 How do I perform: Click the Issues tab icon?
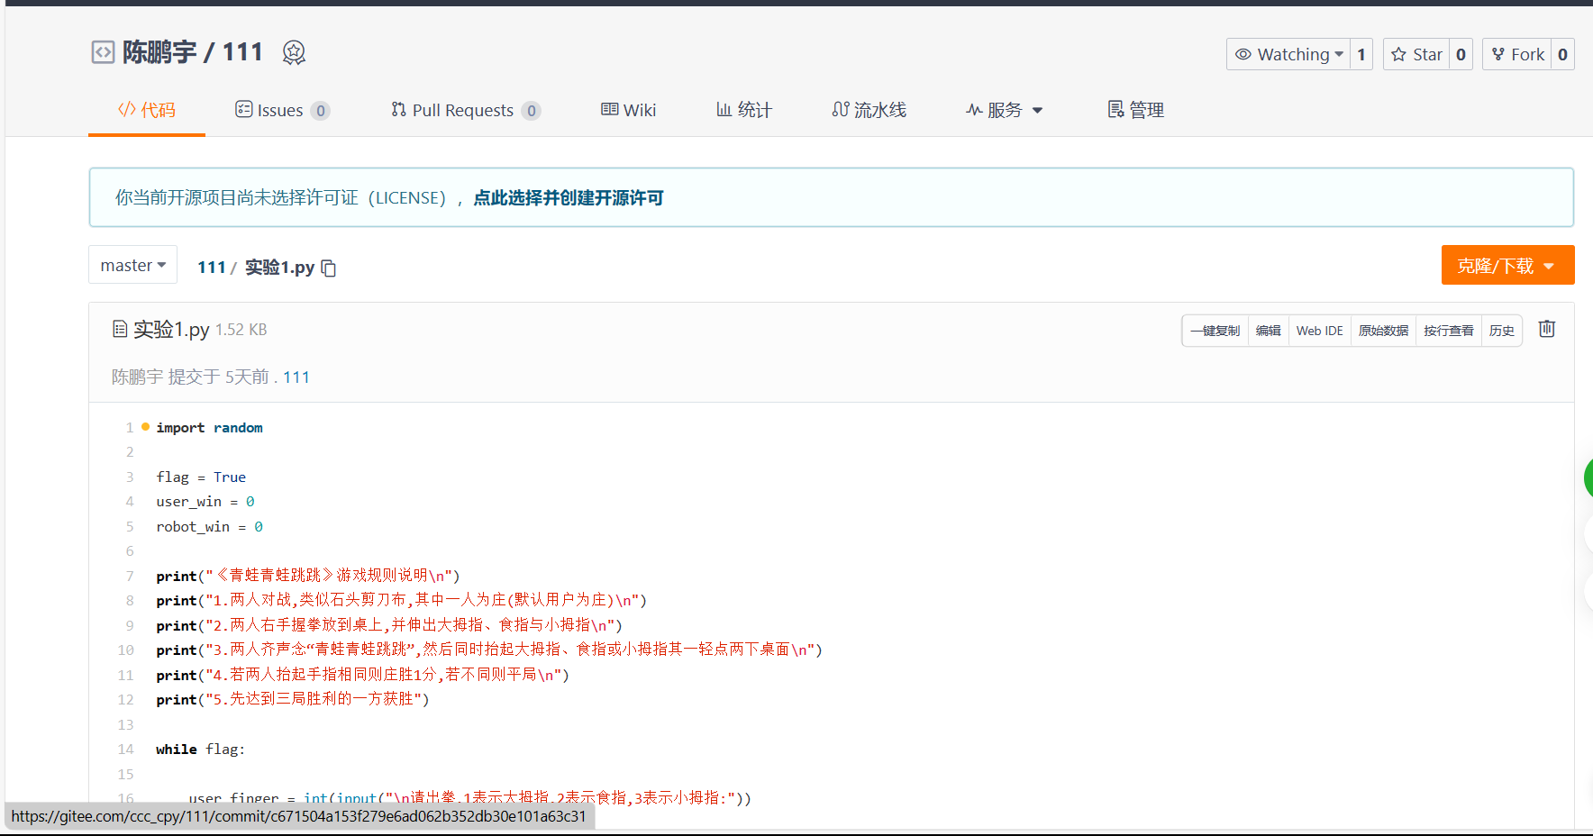coord(243,109)
